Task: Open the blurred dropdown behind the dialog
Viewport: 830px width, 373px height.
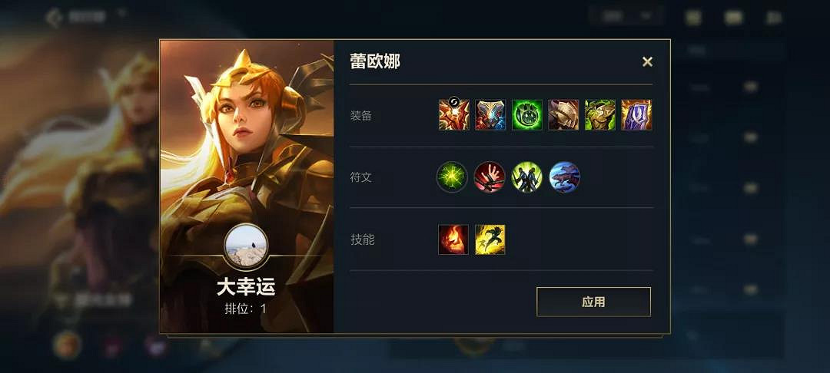Action: [x=626, y=16]
